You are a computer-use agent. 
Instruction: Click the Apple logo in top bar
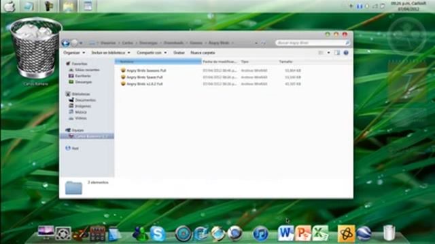tap(9, 6)
